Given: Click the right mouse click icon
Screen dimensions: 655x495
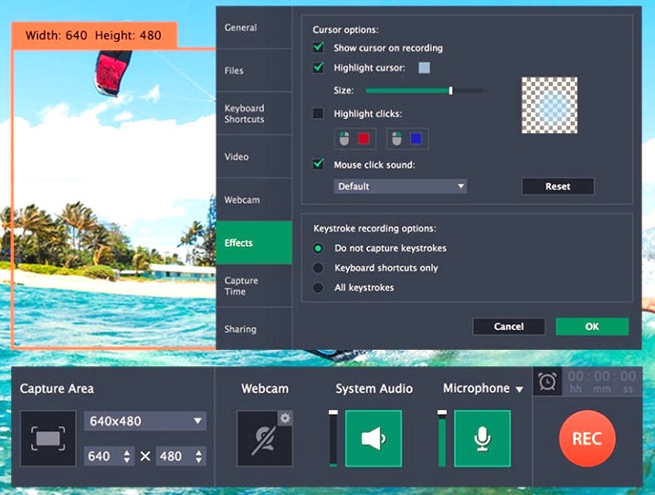Looking at the screenshot, I should coord(396,138).
